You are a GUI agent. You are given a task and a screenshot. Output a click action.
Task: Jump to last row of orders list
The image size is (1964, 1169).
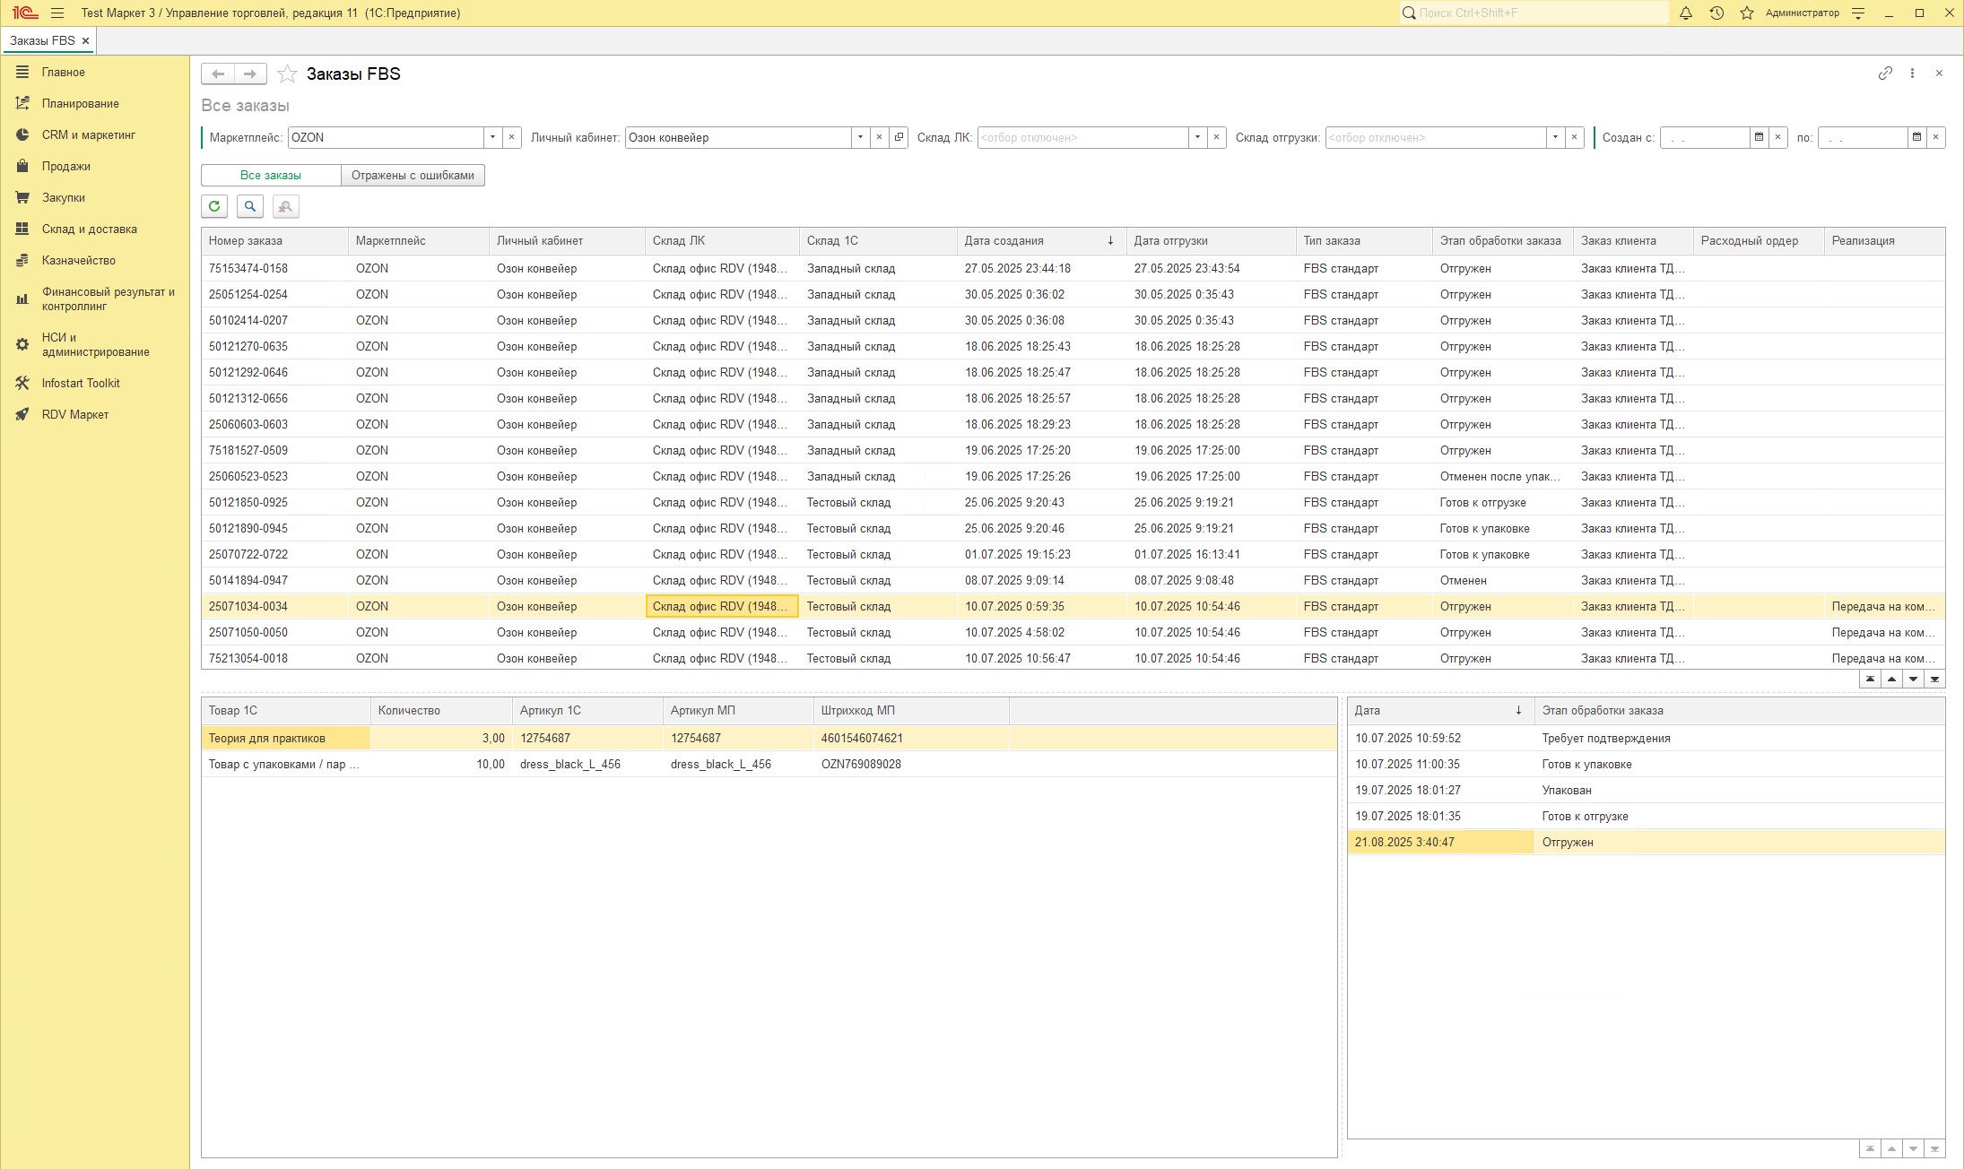pyautogui.click(x=1934, y=679)
